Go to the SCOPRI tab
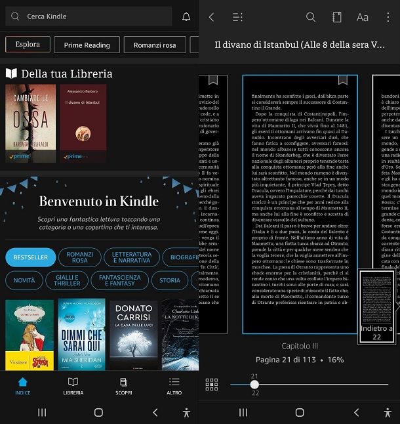The height and width of the screenshot is (424, 400). pyautogui.click(x=124, y=386)
